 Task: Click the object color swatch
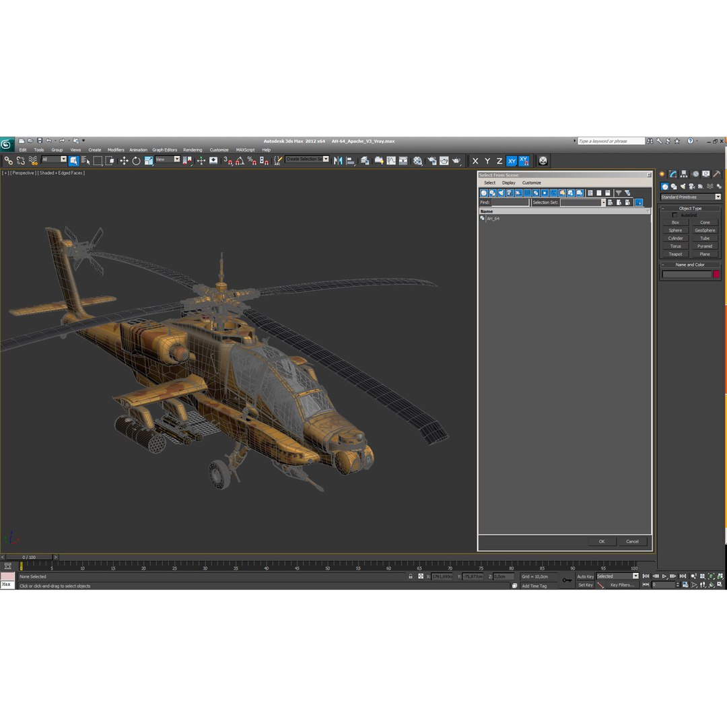click(716, 275)
